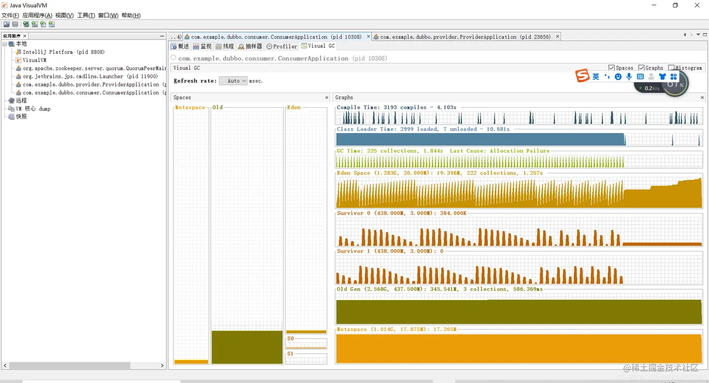Image resolution: width=709 pixels, height=383 pixels.
Task: Open the 工具(T) menu
Action: tap(86, 15)
